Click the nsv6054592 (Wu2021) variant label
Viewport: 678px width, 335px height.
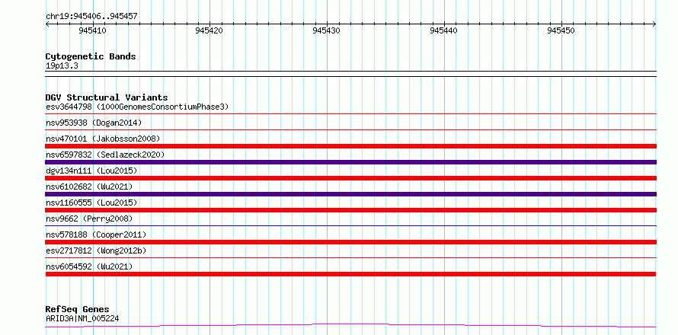89,266
